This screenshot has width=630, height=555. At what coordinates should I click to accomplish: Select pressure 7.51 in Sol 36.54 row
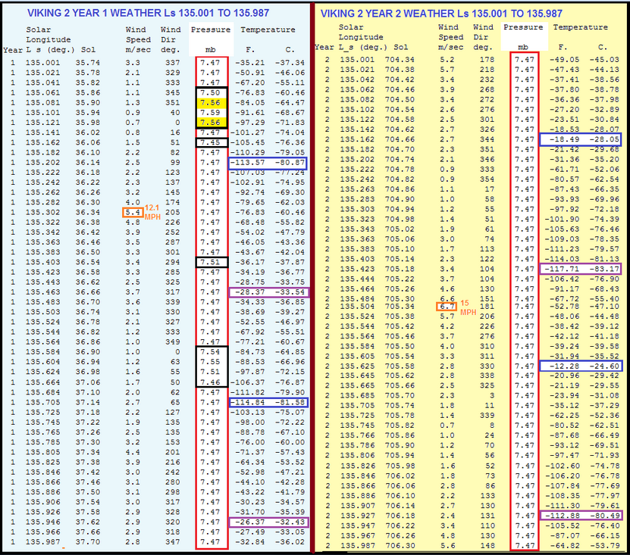[x=211, y=263]
